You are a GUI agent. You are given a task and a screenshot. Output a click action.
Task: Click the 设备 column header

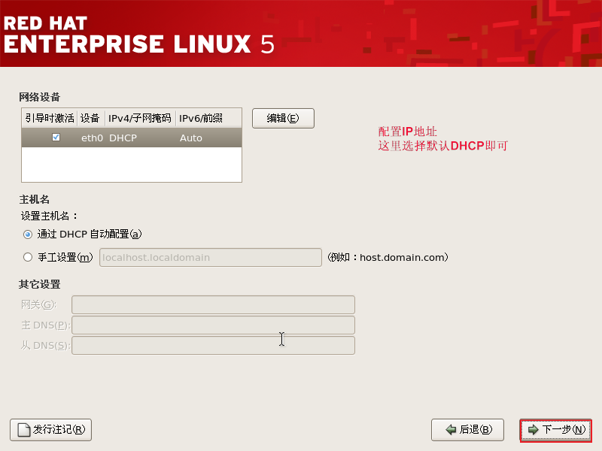click(91, 118)
